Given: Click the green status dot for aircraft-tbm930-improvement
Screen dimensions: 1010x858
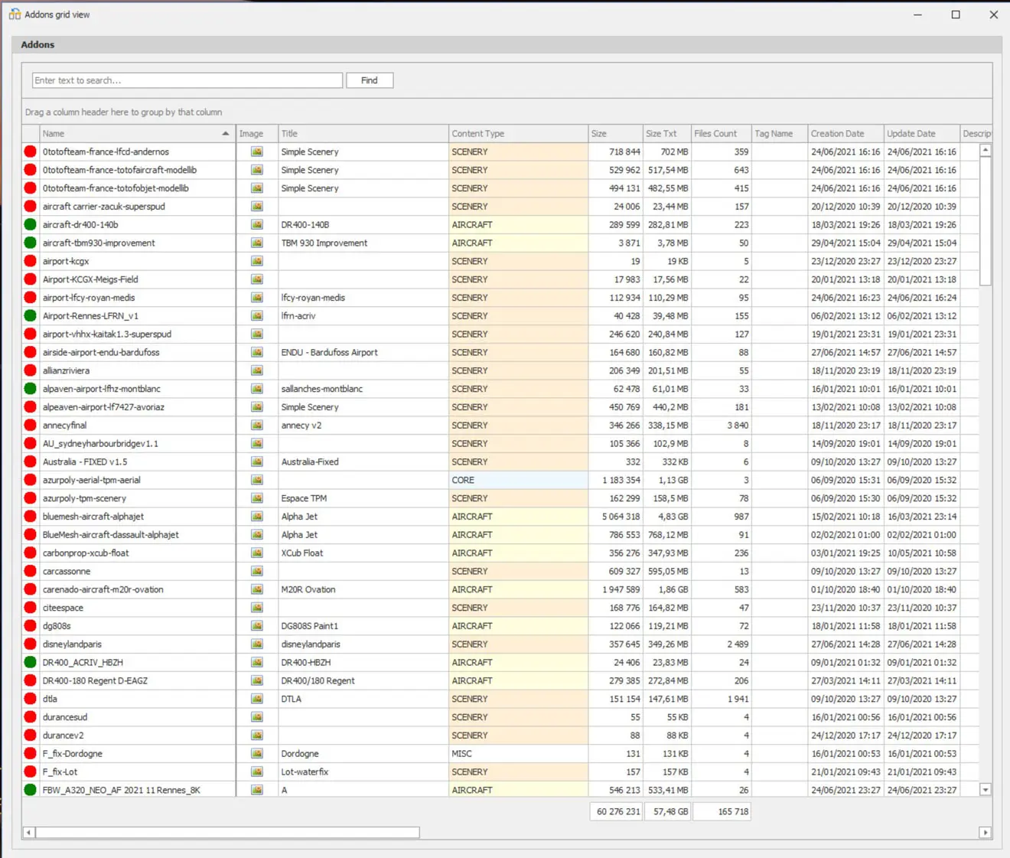Looking at the screenshot, I should click(31, 243).
